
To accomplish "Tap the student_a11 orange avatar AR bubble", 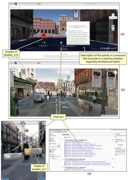I will tap(33, 152).
